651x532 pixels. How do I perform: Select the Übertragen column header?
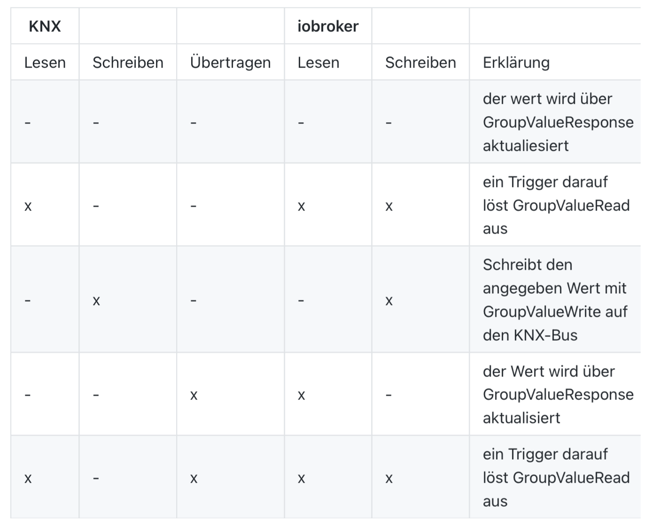tap(230, 63)
